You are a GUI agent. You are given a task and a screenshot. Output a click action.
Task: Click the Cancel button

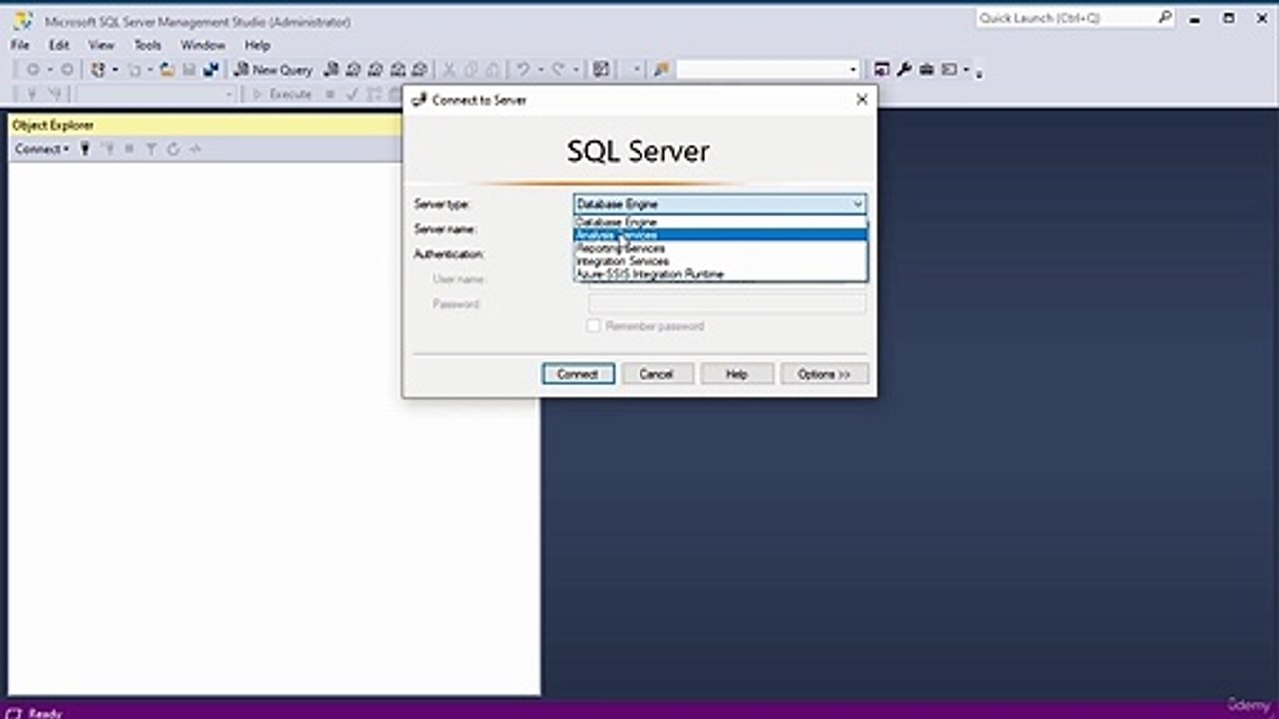656,374
